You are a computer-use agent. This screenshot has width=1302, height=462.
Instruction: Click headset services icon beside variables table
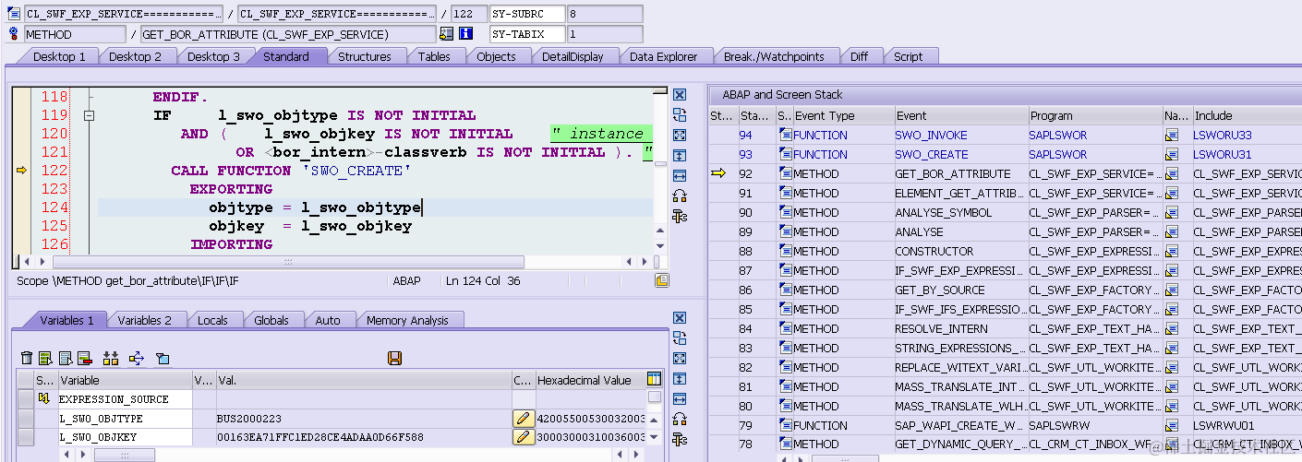[680, 420]
